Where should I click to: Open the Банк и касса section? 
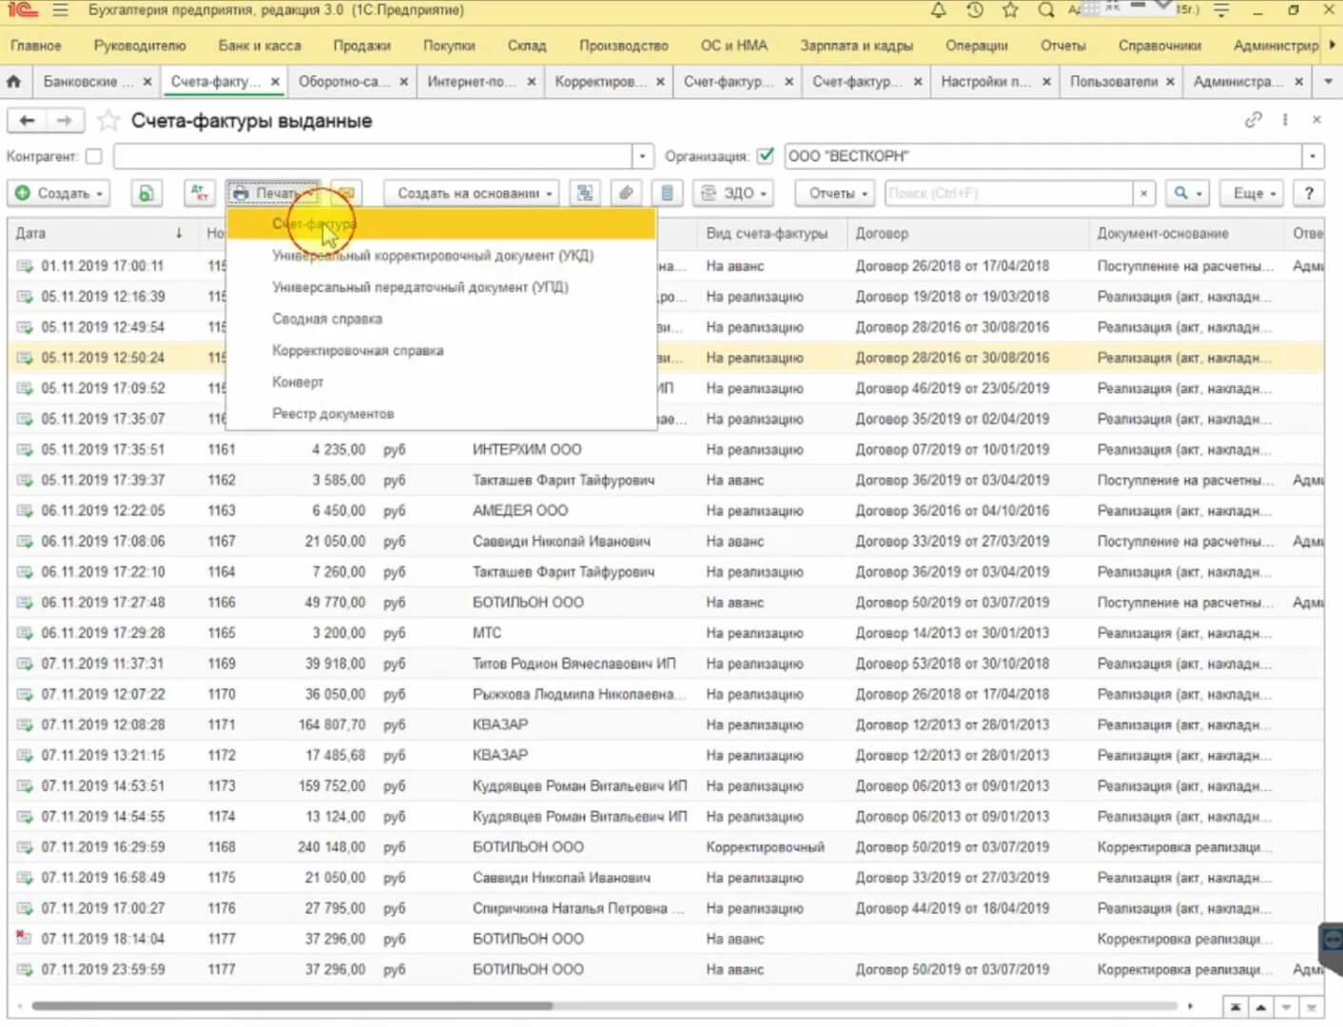pos(259,46)
